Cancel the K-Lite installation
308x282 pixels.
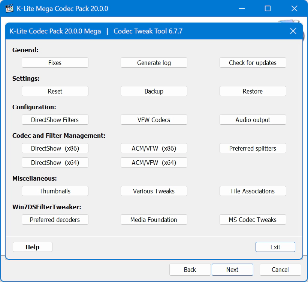pos(280,270)
